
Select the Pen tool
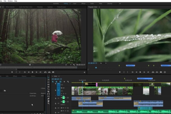click(48, 99)
